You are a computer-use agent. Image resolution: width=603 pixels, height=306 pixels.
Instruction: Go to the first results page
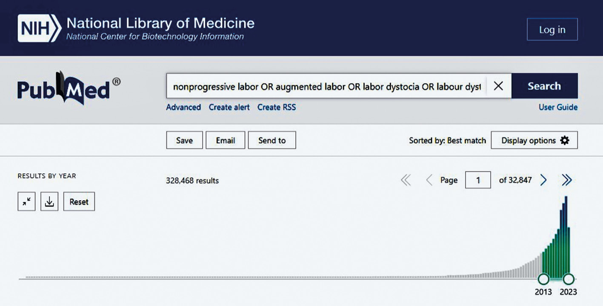tap(406, 180)
